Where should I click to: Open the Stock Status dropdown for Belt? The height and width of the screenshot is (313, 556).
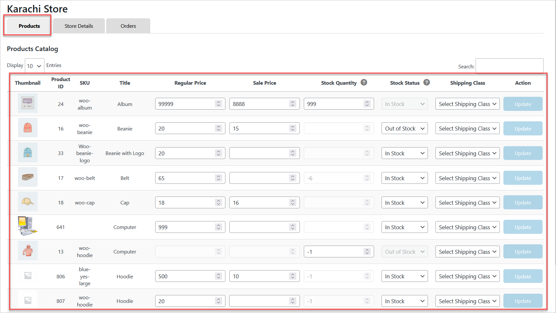pos(404,178)
